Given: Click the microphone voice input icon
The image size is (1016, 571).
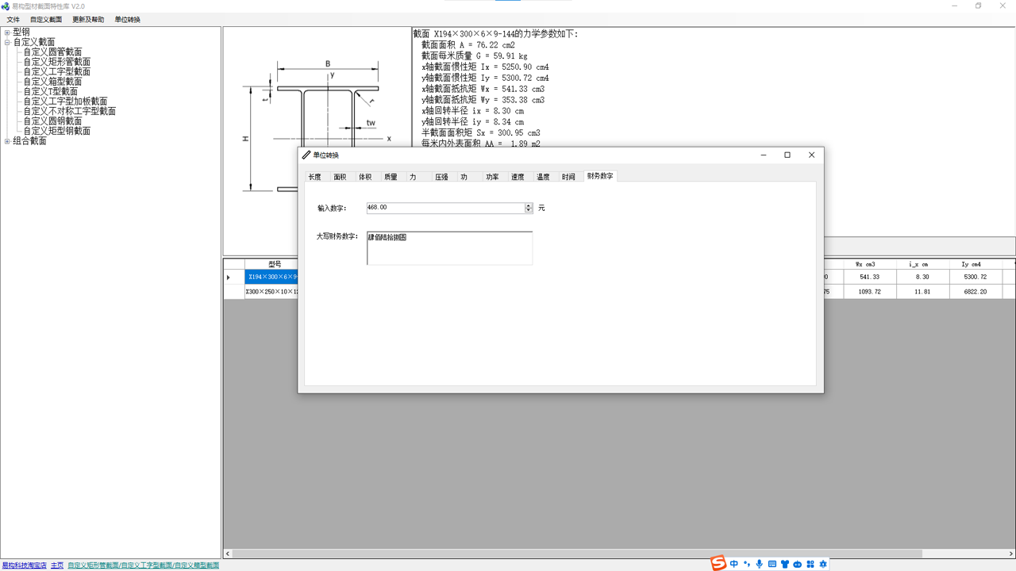Looking at the screenshot, I should coord(760,564).
